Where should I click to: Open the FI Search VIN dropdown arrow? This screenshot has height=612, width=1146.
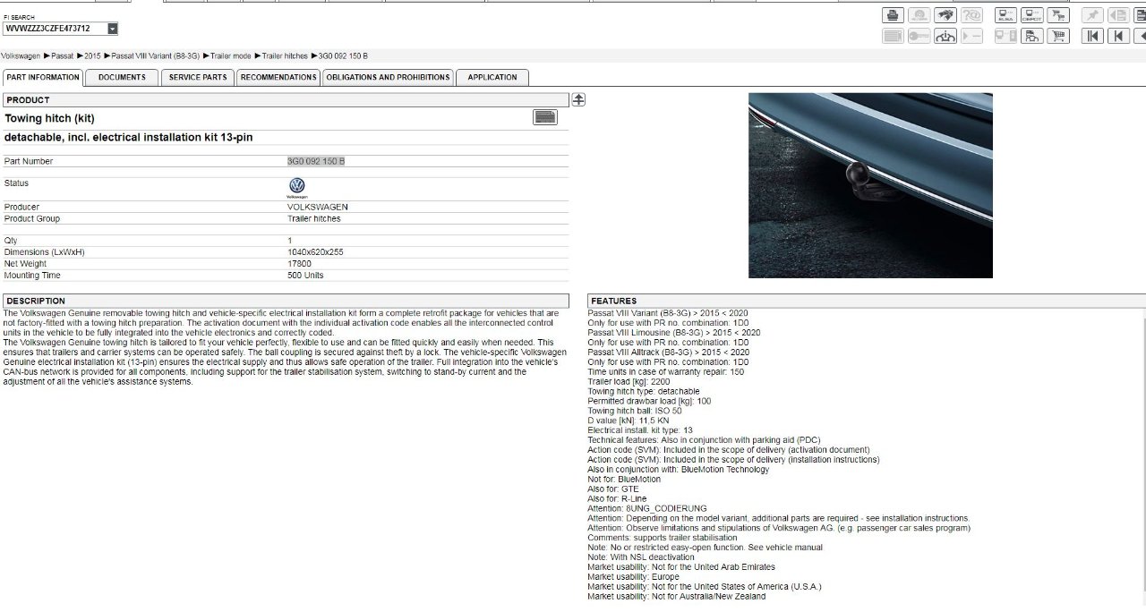(x=112, y=29)
